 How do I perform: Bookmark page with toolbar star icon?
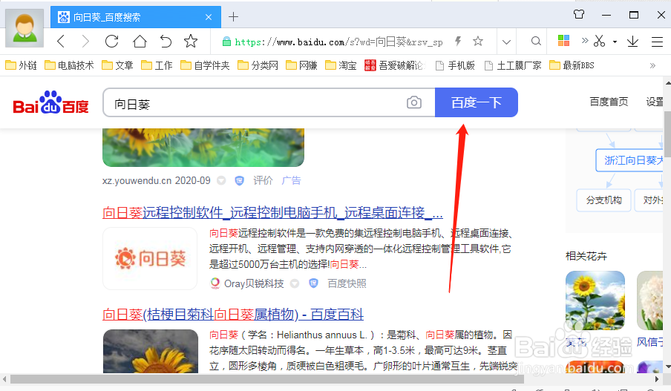pyautogui.click(x=191, y=42)
